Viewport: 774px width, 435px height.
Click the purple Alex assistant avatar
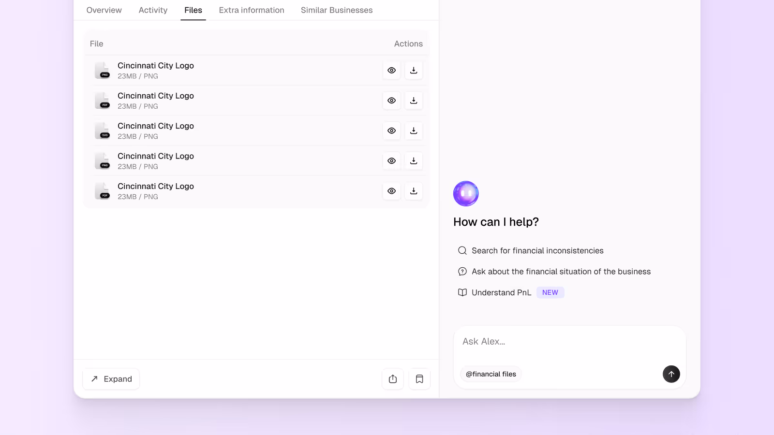click(x=466, y=194)
